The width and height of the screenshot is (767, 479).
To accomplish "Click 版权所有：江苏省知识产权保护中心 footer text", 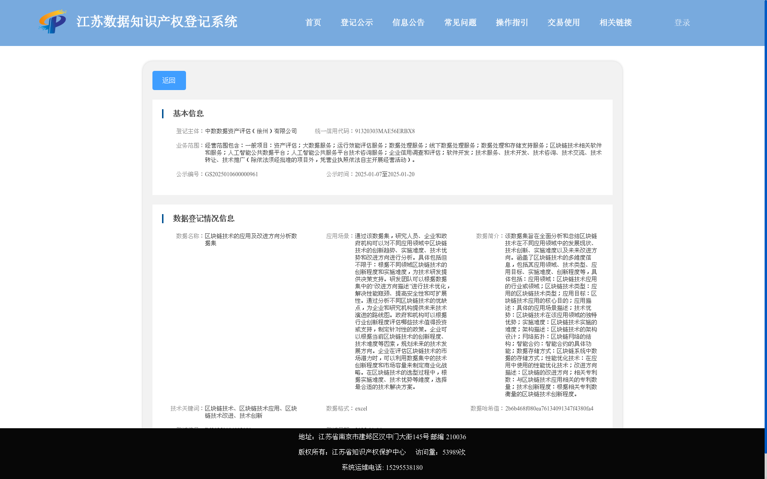I will pyautogui.click(x=352, y=452).
